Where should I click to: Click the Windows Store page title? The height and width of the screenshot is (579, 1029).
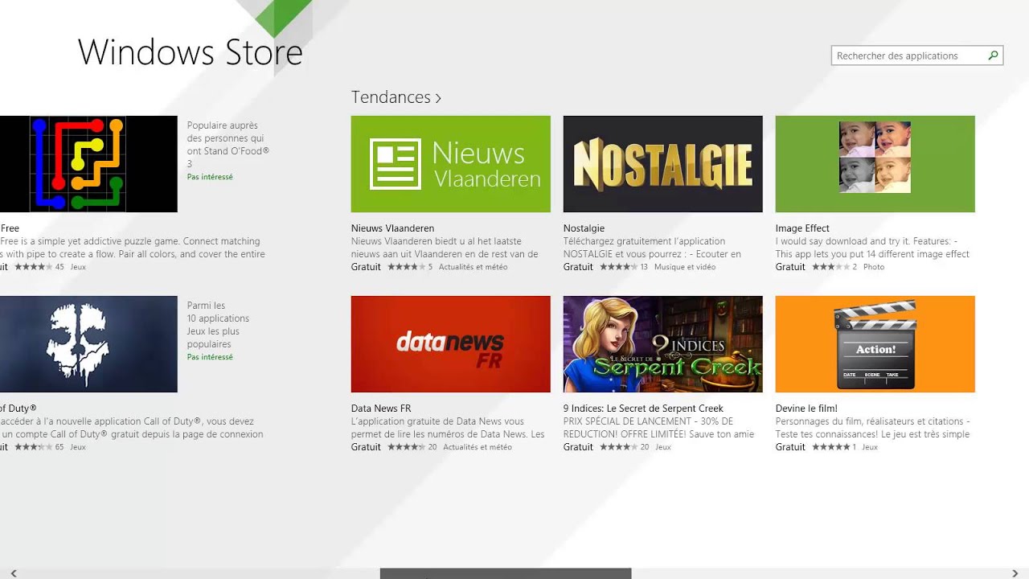(191, 52)
